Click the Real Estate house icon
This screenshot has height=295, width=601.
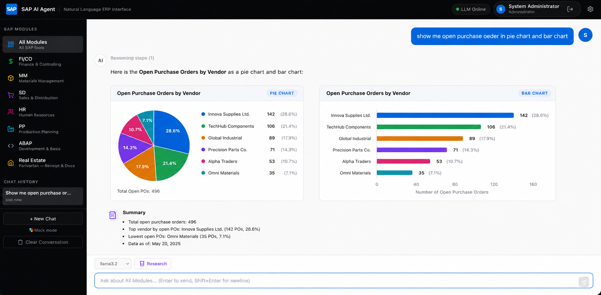point(11,163)
